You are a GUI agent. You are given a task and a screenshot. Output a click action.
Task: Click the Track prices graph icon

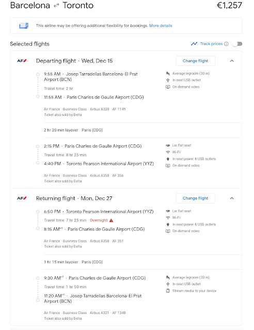(194, 44)
